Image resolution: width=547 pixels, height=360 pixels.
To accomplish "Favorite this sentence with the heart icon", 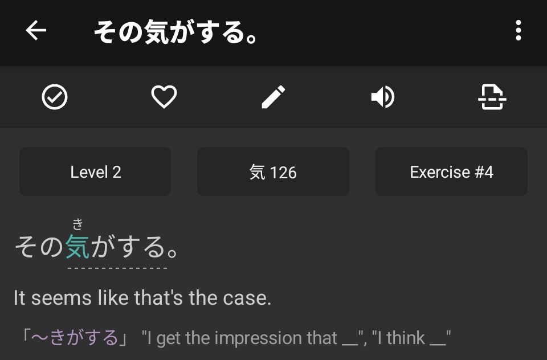I will tap(164, 97).
